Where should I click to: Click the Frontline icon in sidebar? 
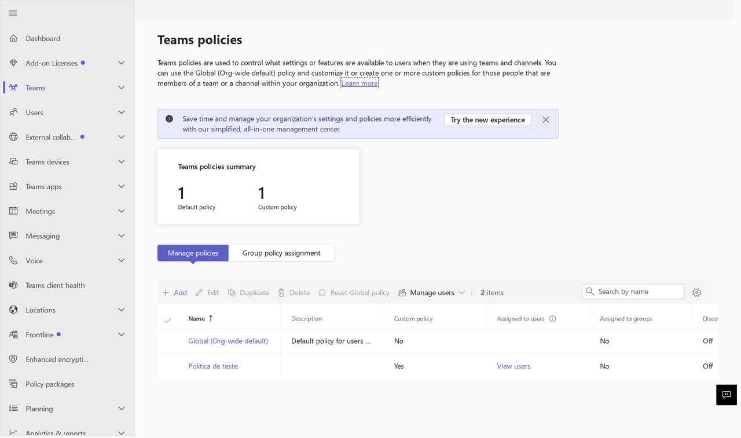(x=13, y=334)
